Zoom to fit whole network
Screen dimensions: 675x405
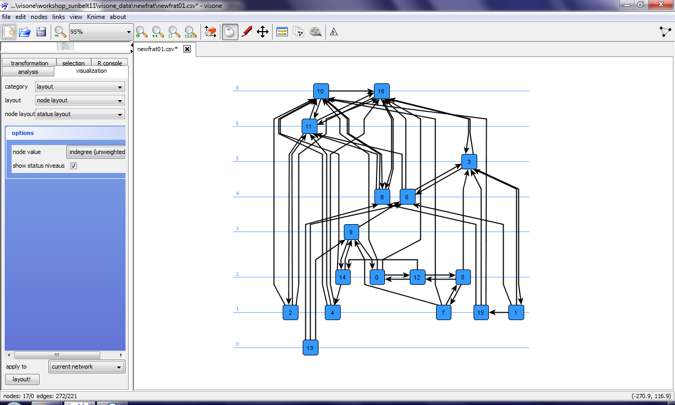[174, 32]
